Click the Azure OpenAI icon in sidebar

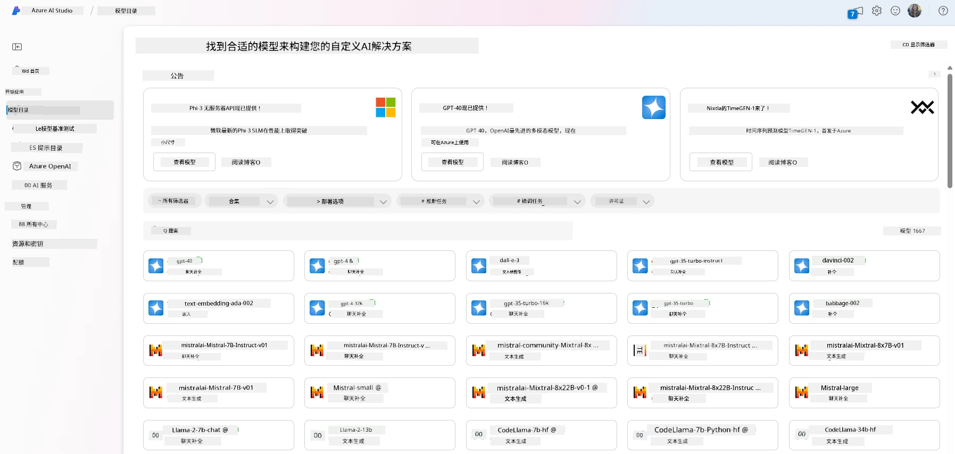click(x=17, y=166)
